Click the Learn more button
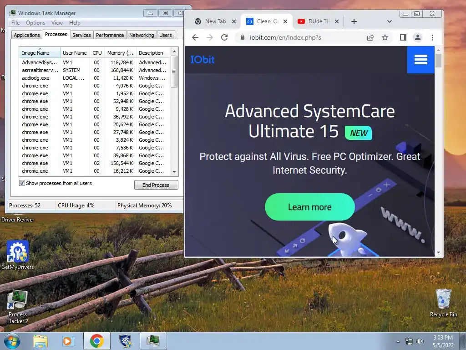 tap(309, 207)
